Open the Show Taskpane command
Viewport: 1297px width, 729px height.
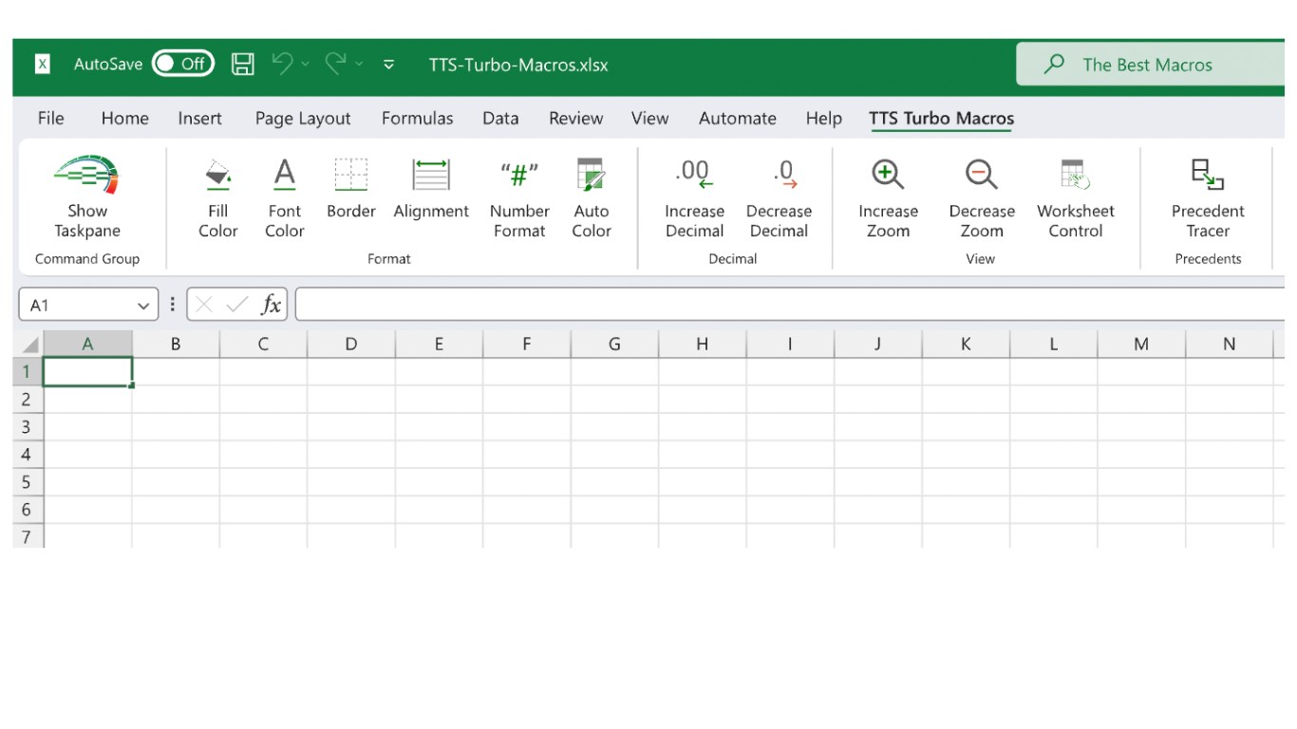click(x=87, y=198)
